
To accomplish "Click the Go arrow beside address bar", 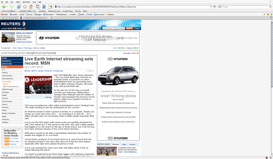I will [215, 7].
